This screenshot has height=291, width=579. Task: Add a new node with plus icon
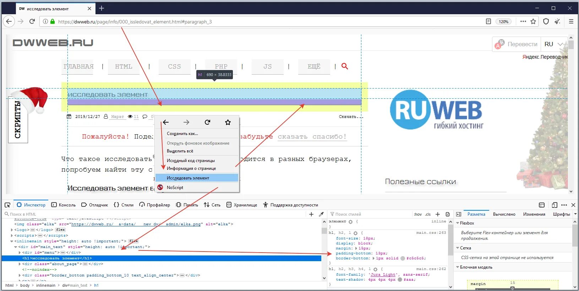pos(311,214)
